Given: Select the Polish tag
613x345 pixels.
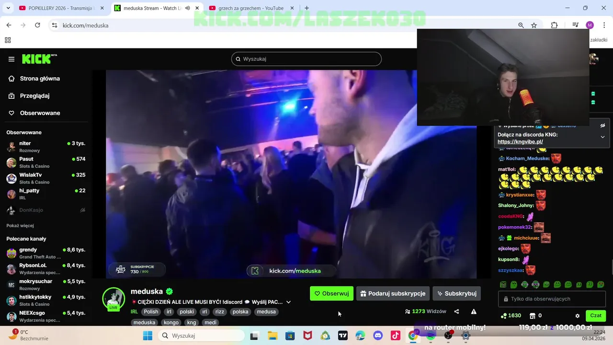Looking at the screenshot, I should pos(151,311).
